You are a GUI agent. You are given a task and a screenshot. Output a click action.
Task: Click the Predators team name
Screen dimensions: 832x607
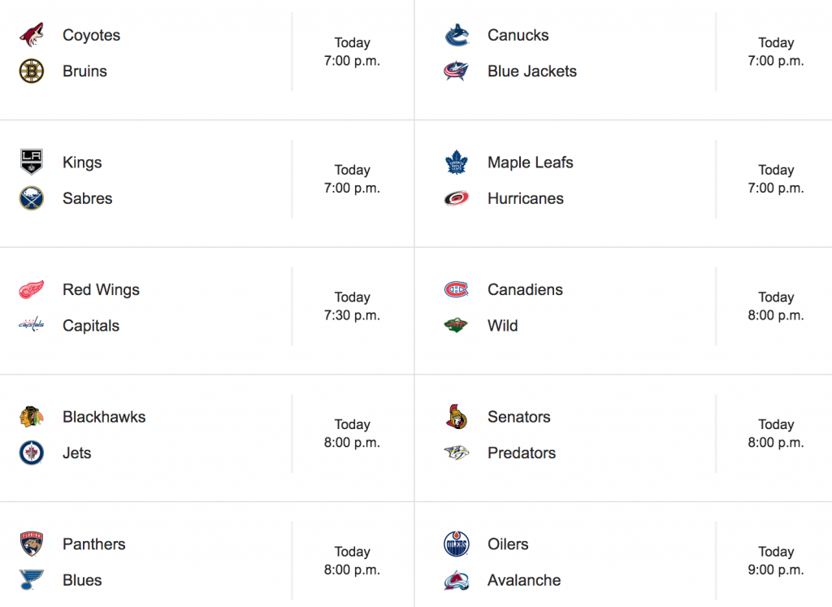pos(522,453)
